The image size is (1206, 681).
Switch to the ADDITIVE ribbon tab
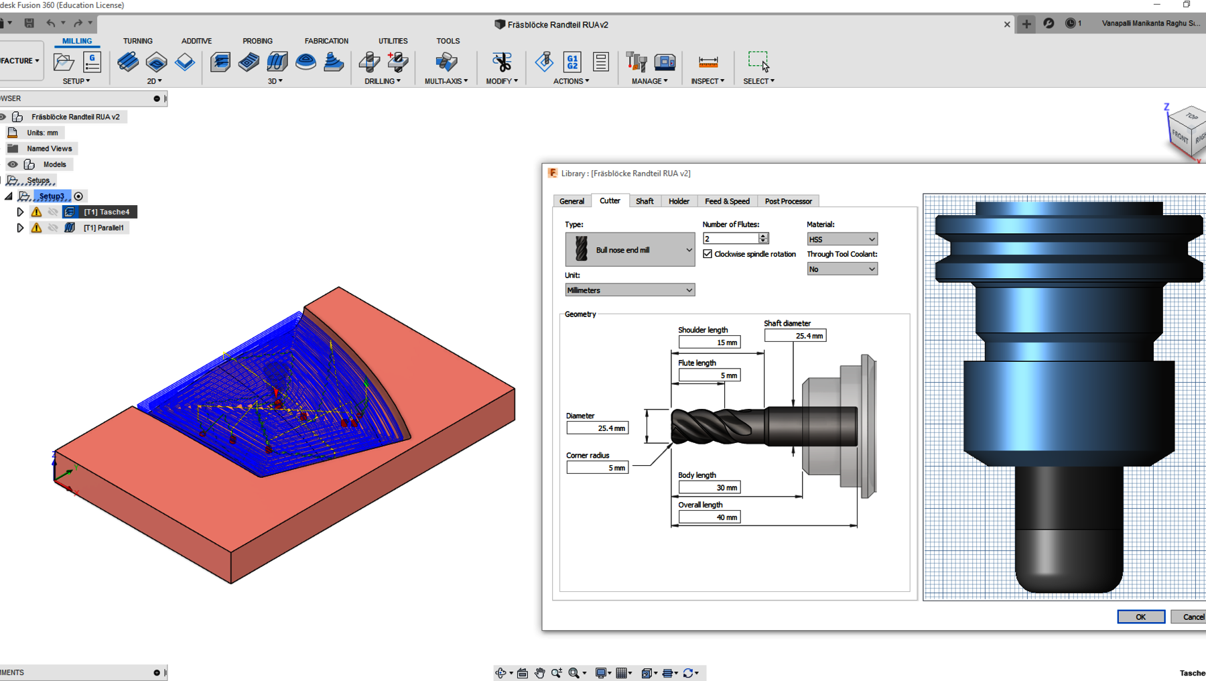click(x=196, y=41)
